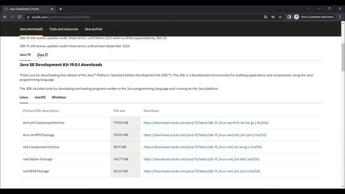Bookmark this page with the star icon

tap(280, 17)
